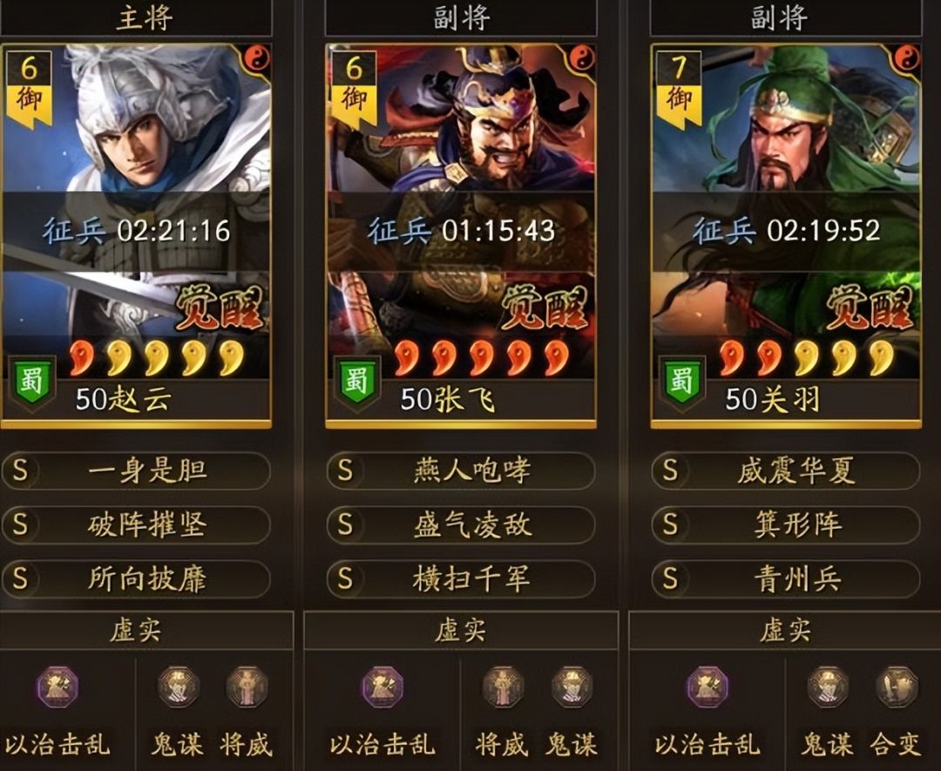Image resolution: width=941 pixels, height=771 pixels.
Task: Click the 赵云 star rating row
Action: point(157,358)
